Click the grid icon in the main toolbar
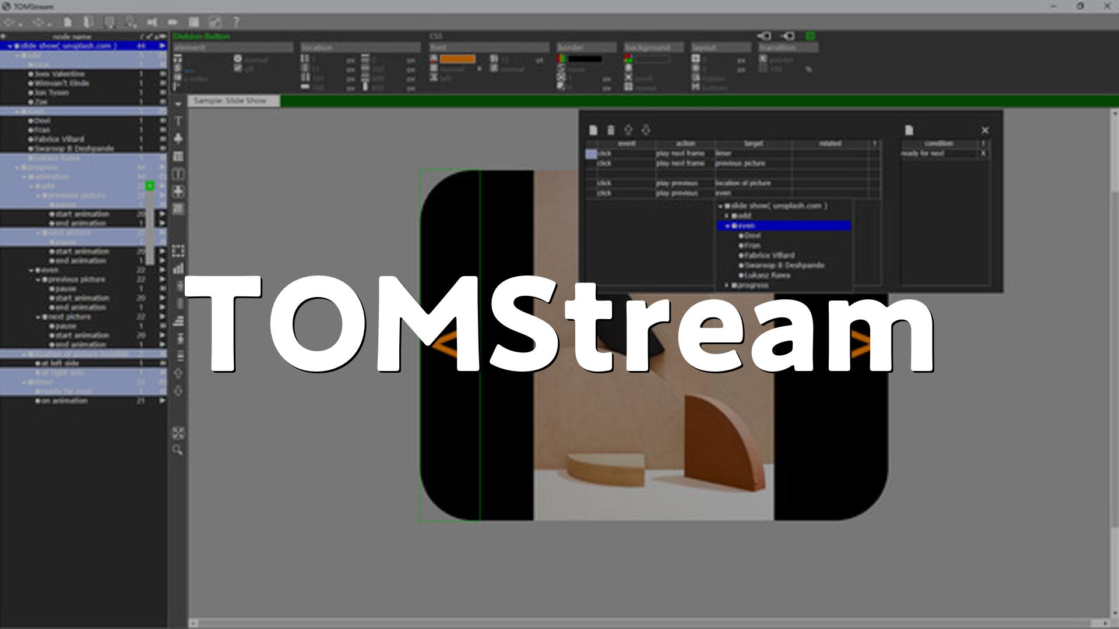 click(x=194, y=22)
